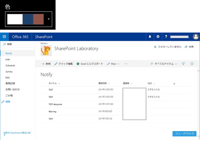Click クイック編集 command text
This screenshot has width=200, height=145.
pos(66,64)
